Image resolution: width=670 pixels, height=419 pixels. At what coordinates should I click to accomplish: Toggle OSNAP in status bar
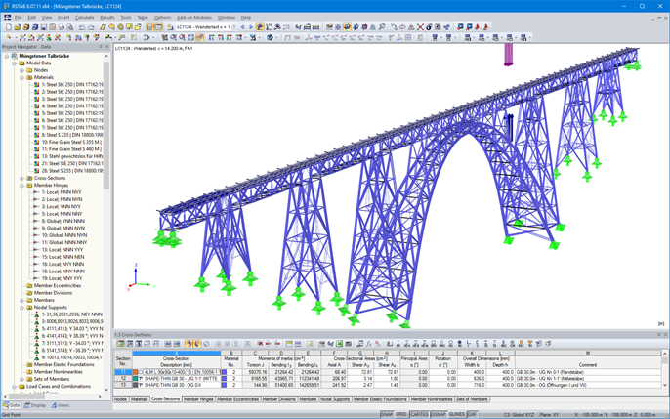click(x=438, y=415)
